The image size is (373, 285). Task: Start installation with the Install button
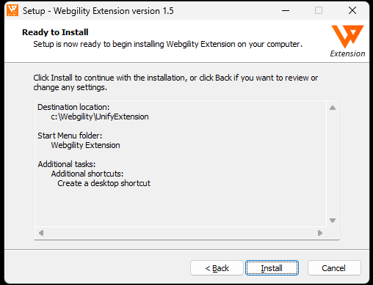coord(272,268)
